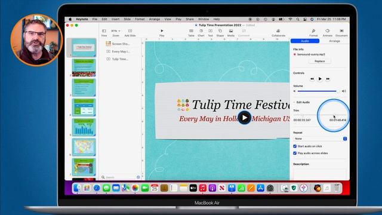Open Podcasts from the Dock

coord(212,188)
